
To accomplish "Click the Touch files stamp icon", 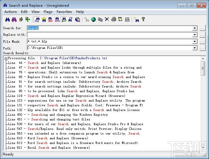I will tap(21, 19).
